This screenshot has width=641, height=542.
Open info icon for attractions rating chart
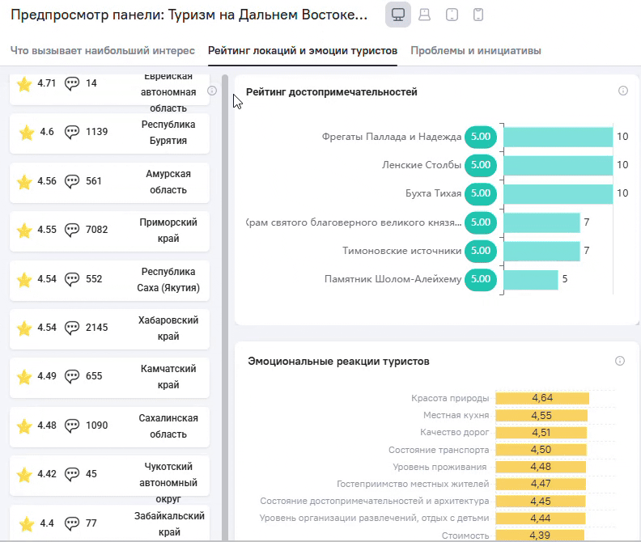(623, 91)
